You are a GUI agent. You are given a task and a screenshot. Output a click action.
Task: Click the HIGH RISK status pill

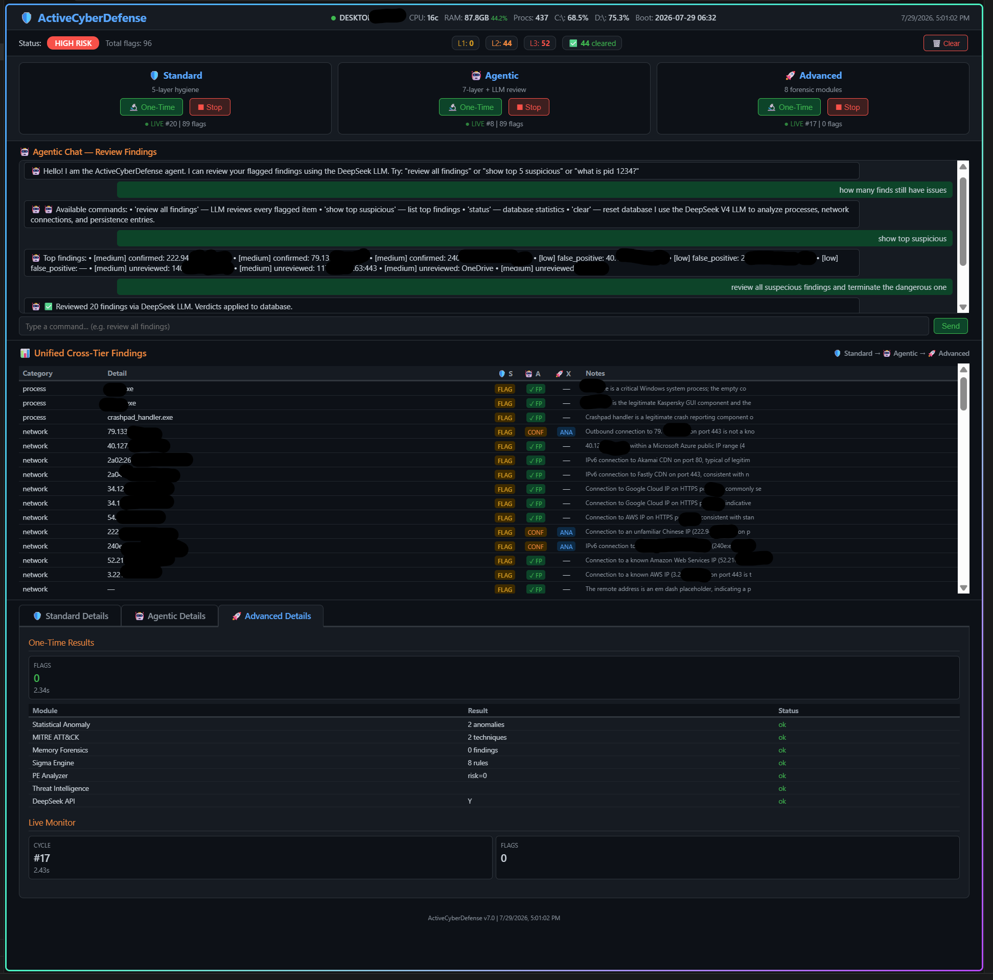click(73, 43)
